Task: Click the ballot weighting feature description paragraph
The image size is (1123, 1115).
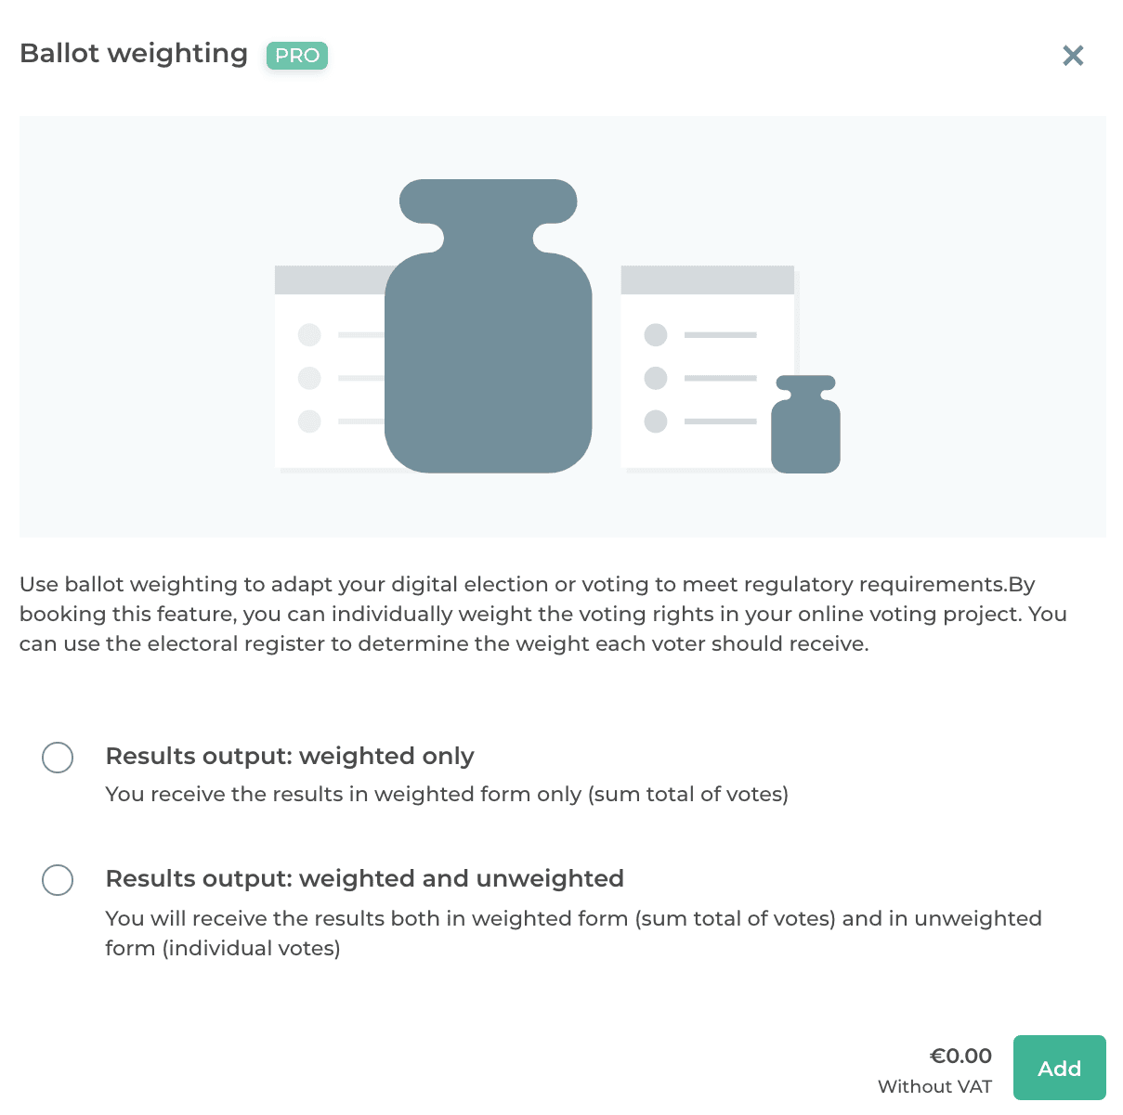Action: tap(542, 615)
